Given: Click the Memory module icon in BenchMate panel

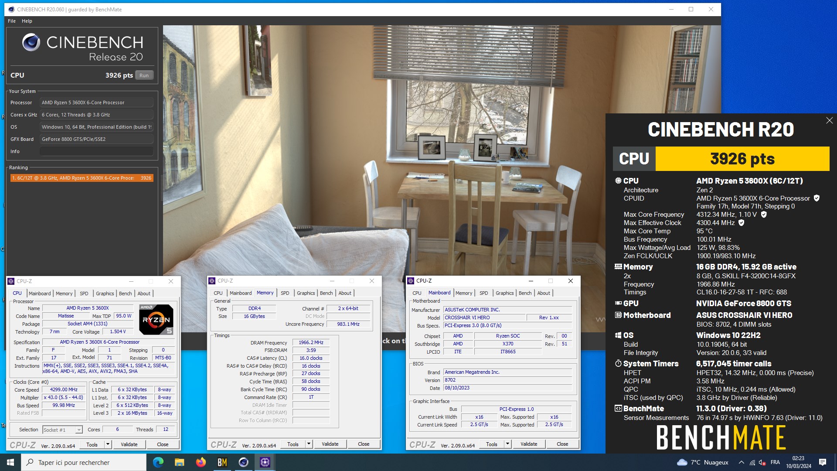Looking at the screenshot, I should [x=618, y=266].
